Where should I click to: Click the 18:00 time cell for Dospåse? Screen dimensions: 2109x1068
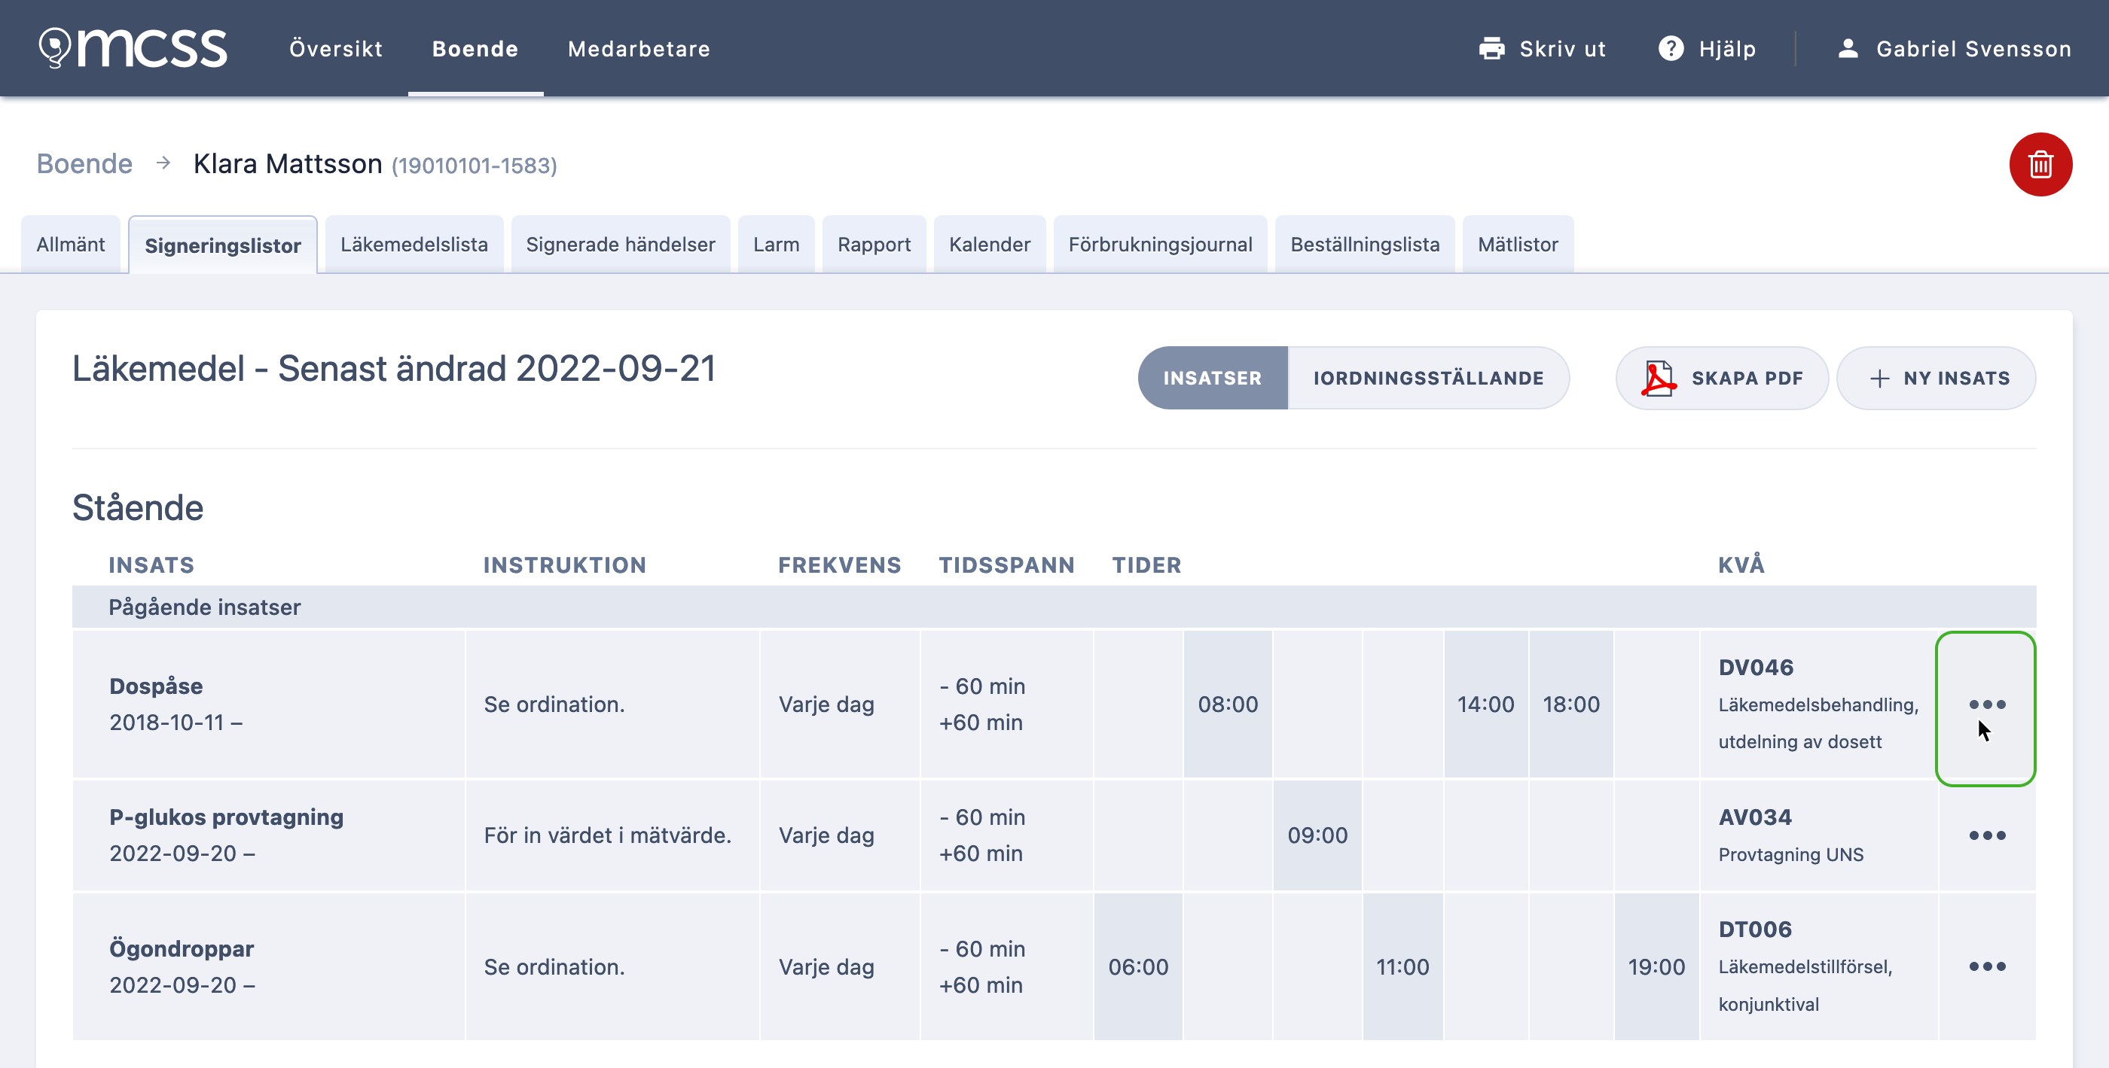tap(1571, 704)
